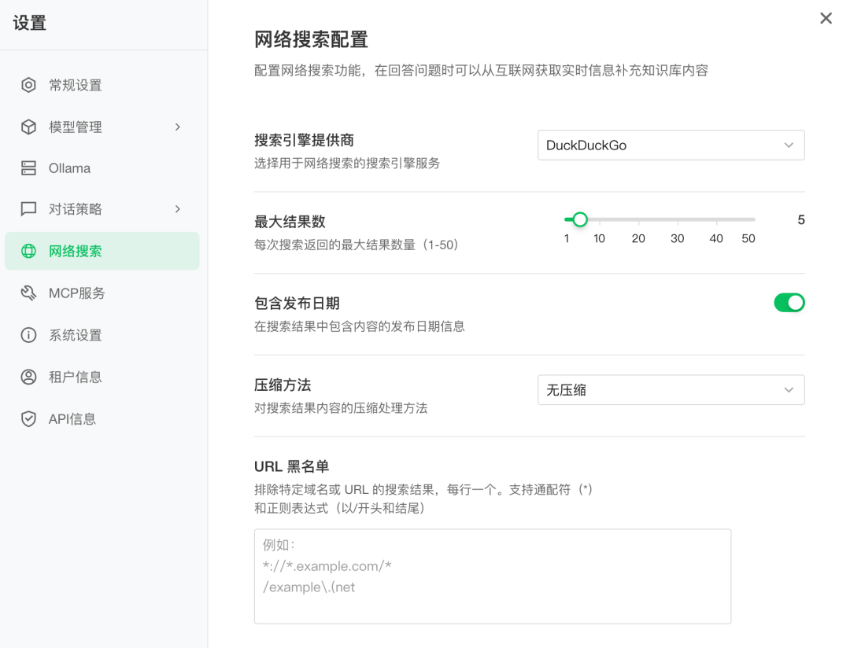Click the cube icon beside 模型管理
The width and height of the screenshot is (850, 648).
(x=28, y=127)
